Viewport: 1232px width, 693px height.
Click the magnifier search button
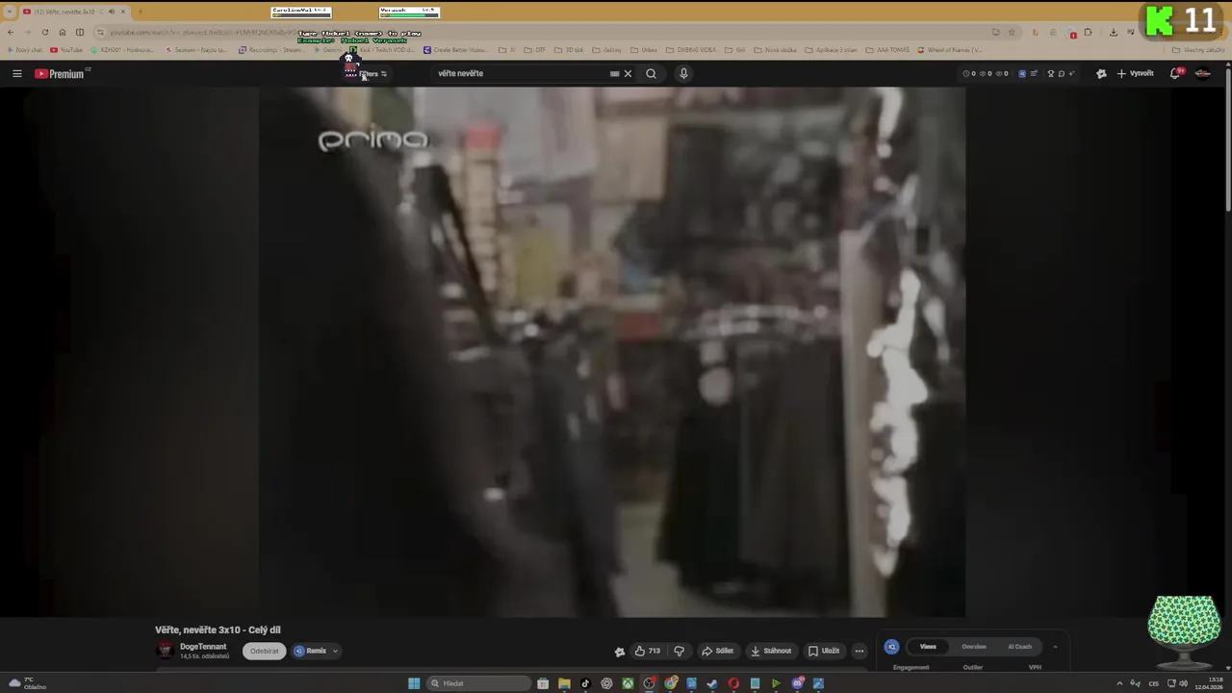click(x=651, y=73)
